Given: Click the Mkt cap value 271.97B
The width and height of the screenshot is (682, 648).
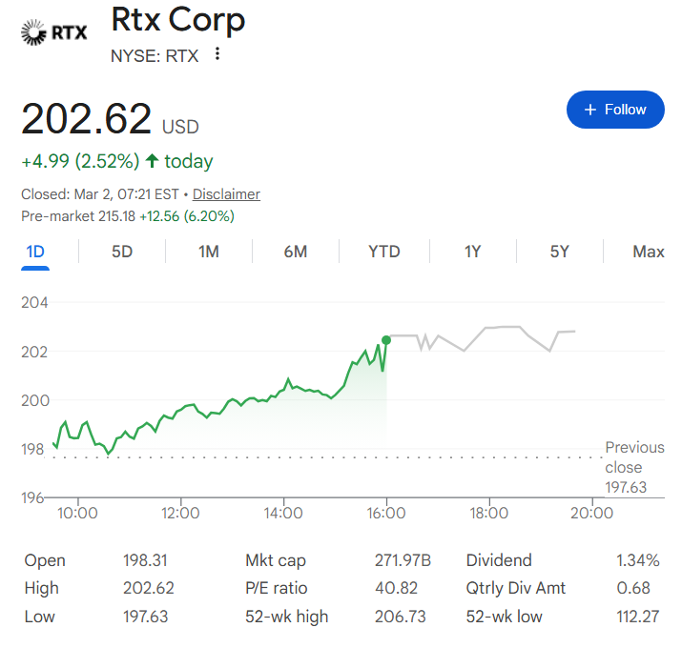Looking at the screenshot, I should 402,560.
